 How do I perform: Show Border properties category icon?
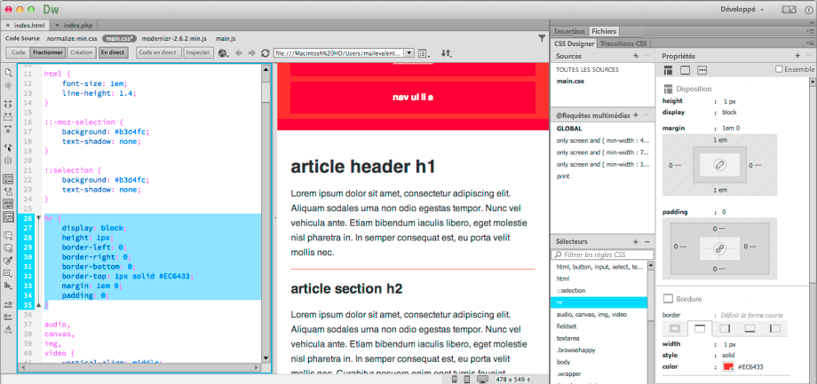pos(686,69)
